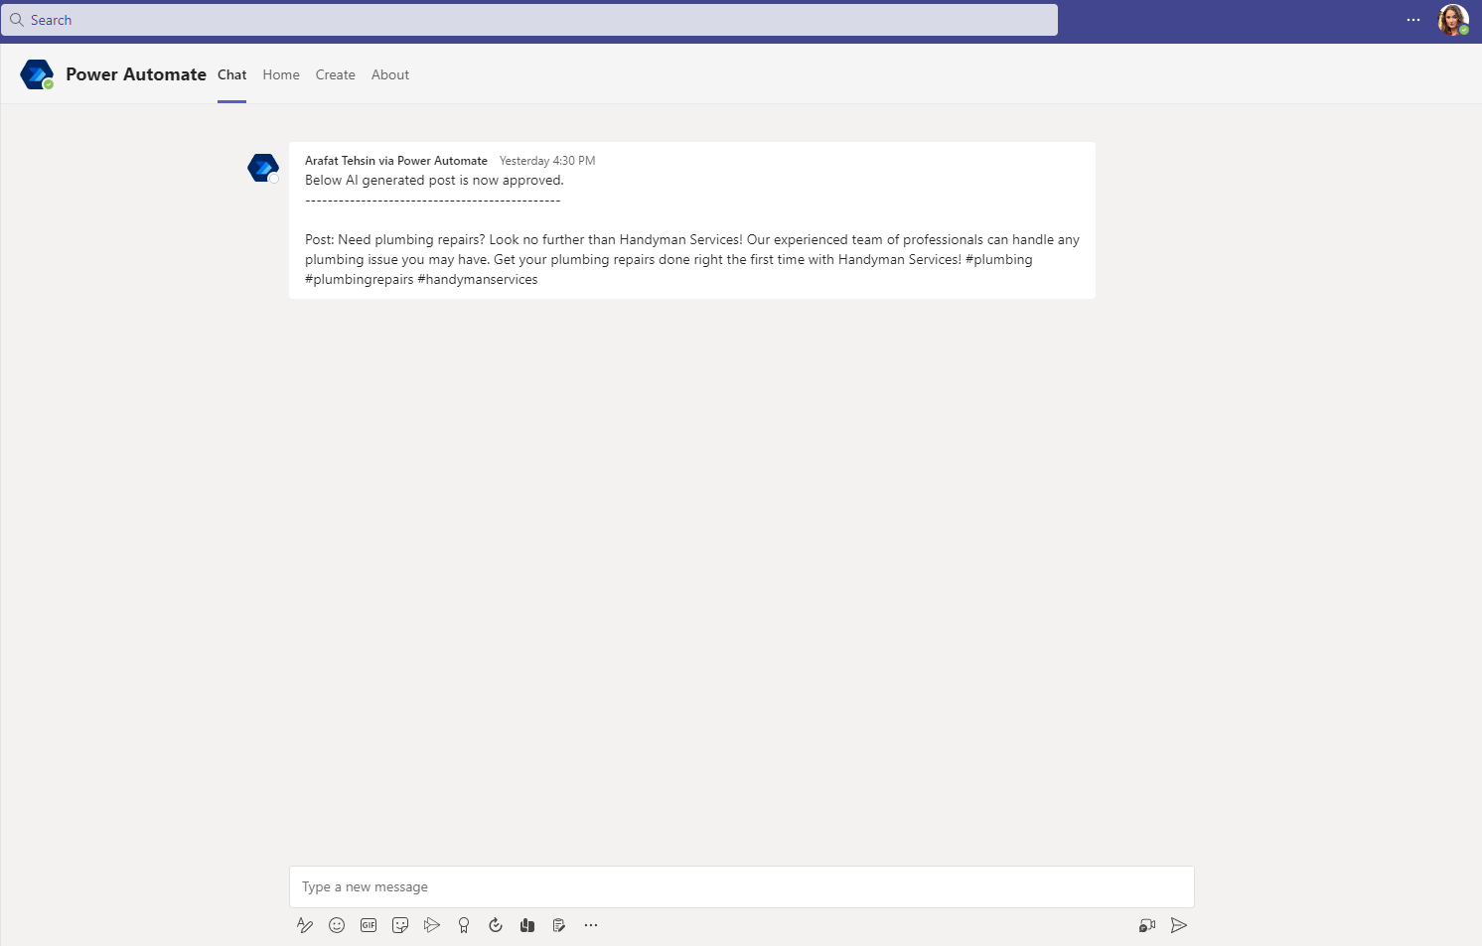Screen dimensions: 1482x946
Task: Open the Power Automate app logo
Action: point(37,73)
